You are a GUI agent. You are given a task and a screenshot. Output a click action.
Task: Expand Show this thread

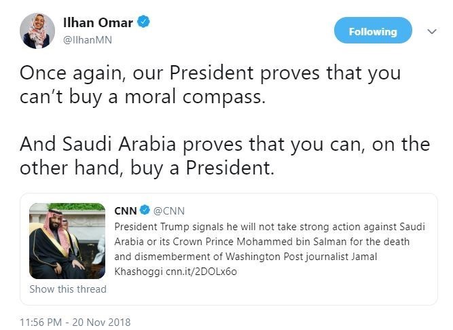(x=68, y=289)
